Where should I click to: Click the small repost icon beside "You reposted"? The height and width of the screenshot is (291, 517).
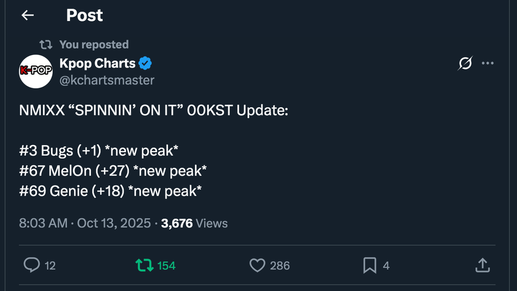[x=46, y=45]
